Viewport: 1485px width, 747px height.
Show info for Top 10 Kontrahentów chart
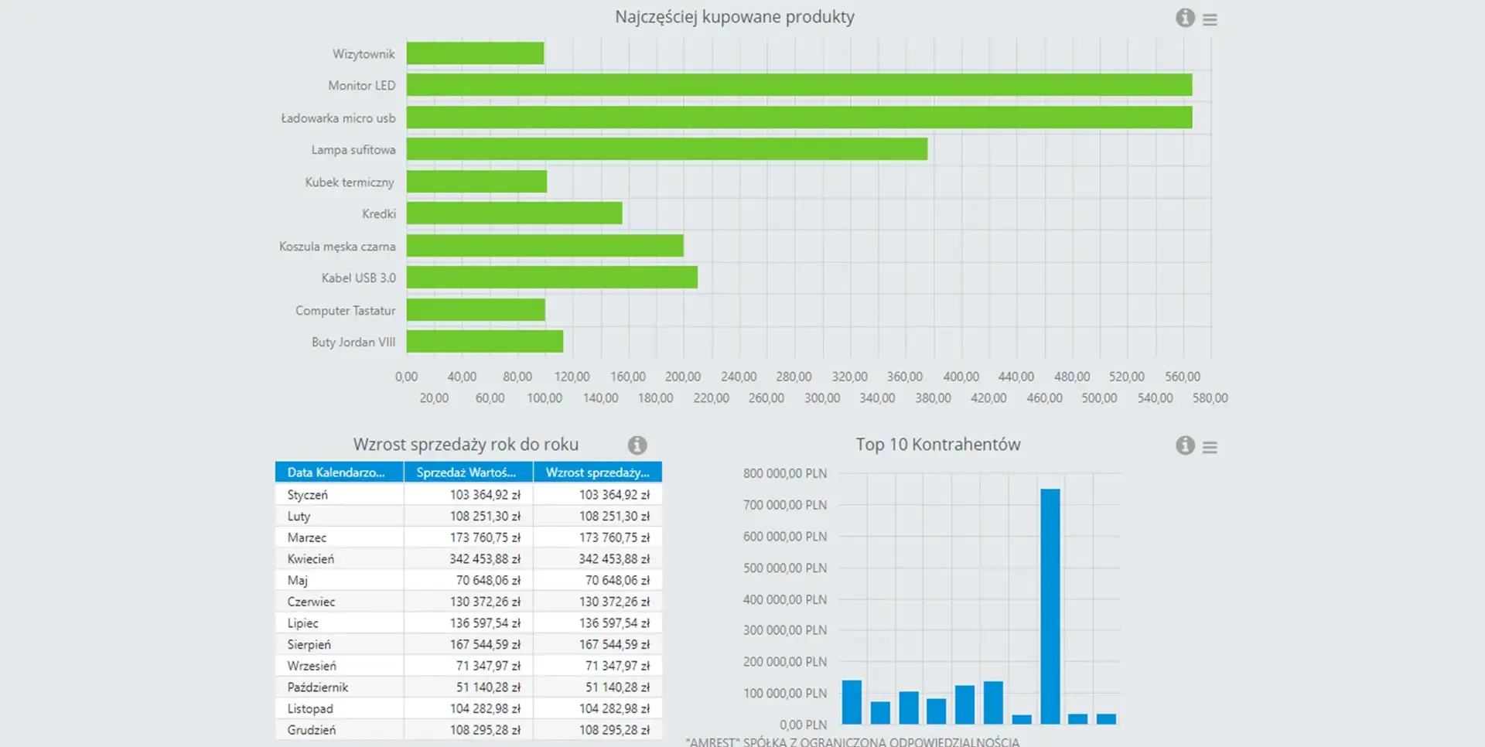1185,445
